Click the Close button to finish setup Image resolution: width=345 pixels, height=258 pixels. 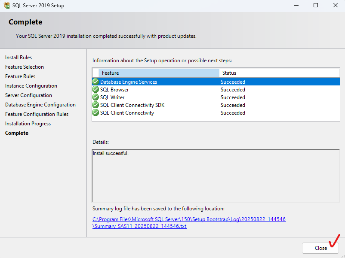[320, 248]
